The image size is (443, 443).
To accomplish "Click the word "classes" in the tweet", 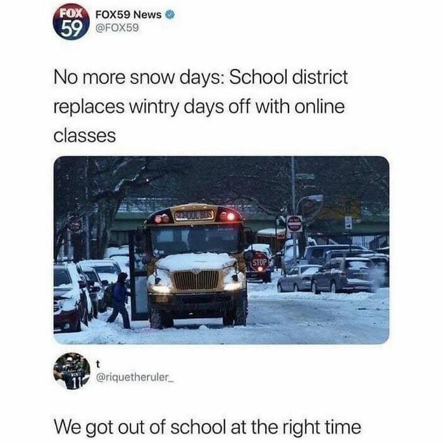I will [85, 135].
